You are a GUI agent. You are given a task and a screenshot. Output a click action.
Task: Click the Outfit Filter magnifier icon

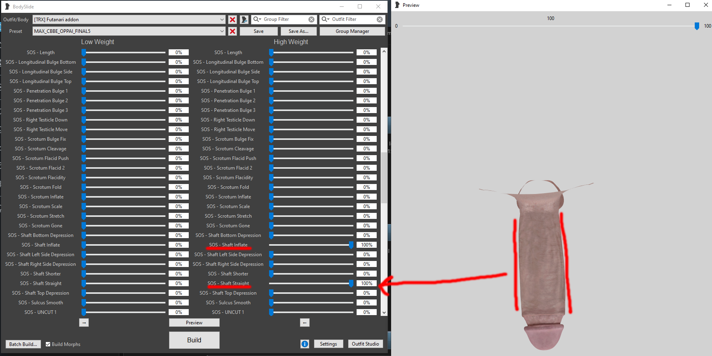(325, 19)
